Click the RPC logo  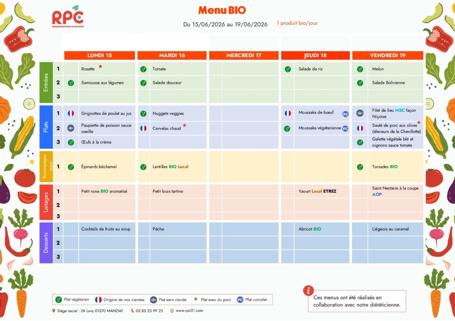coord(68,17)
